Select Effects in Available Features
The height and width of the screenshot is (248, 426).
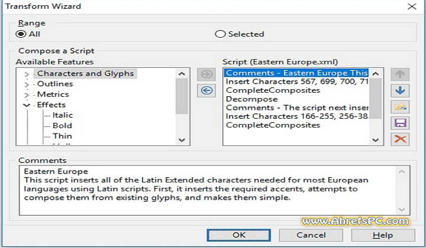pyautogui.click(x=51, y=105)
